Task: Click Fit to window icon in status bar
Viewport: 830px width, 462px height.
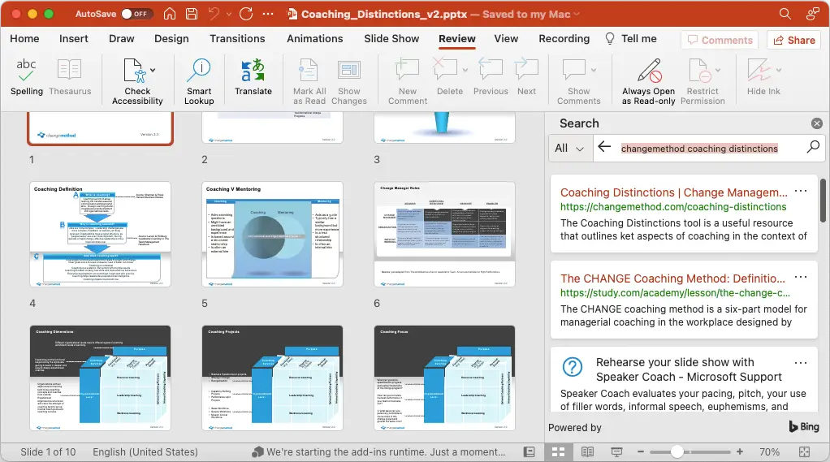Action: [x=805, y=452]
